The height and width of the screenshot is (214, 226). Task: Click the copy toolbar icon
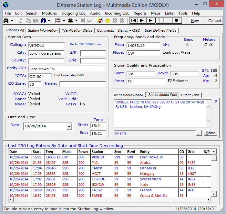pos(28,21)
